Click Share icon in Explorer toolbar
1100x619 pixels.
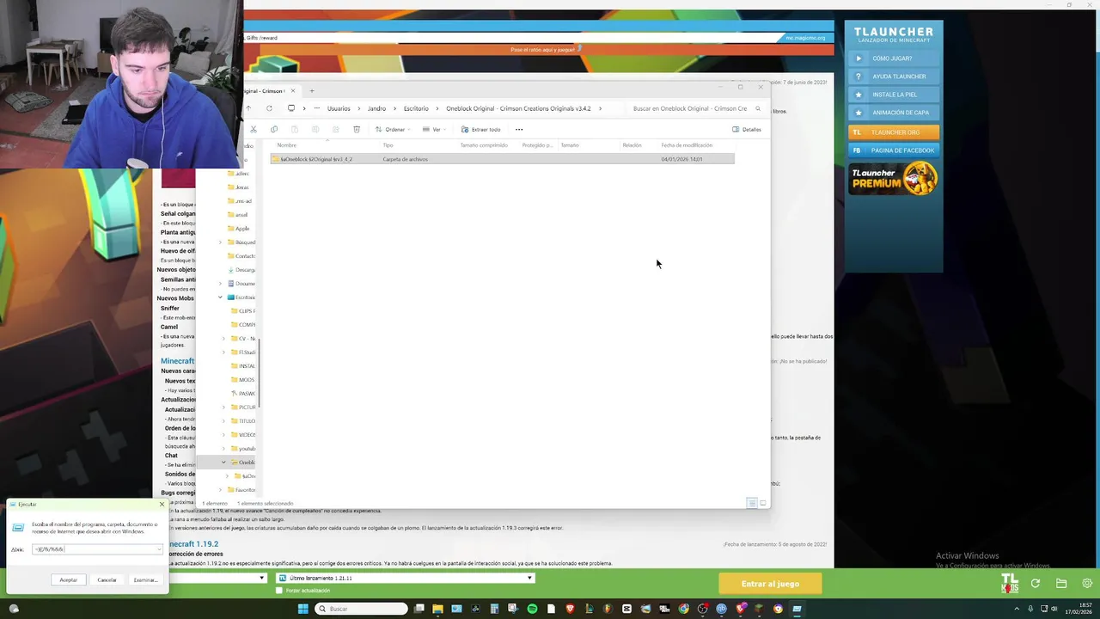click(335, 130)
